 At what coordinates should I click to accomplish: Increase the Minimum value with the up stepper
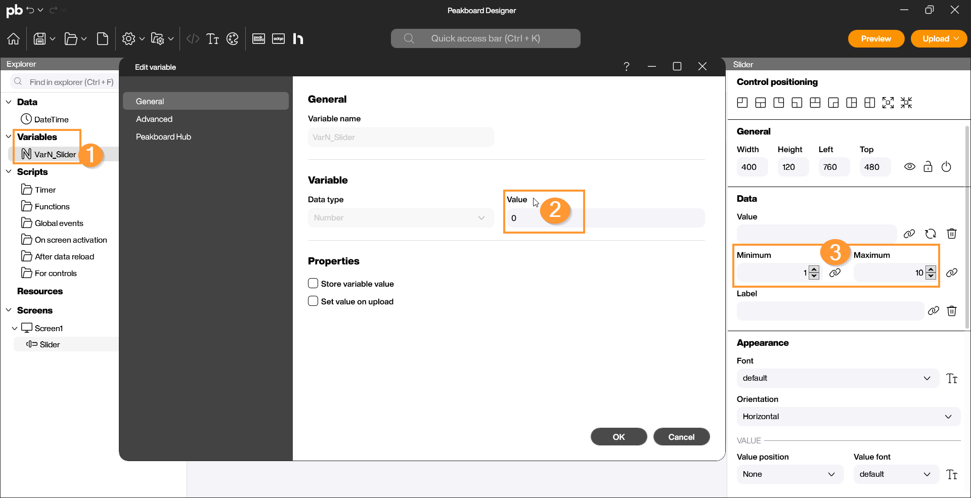point(814,269)
